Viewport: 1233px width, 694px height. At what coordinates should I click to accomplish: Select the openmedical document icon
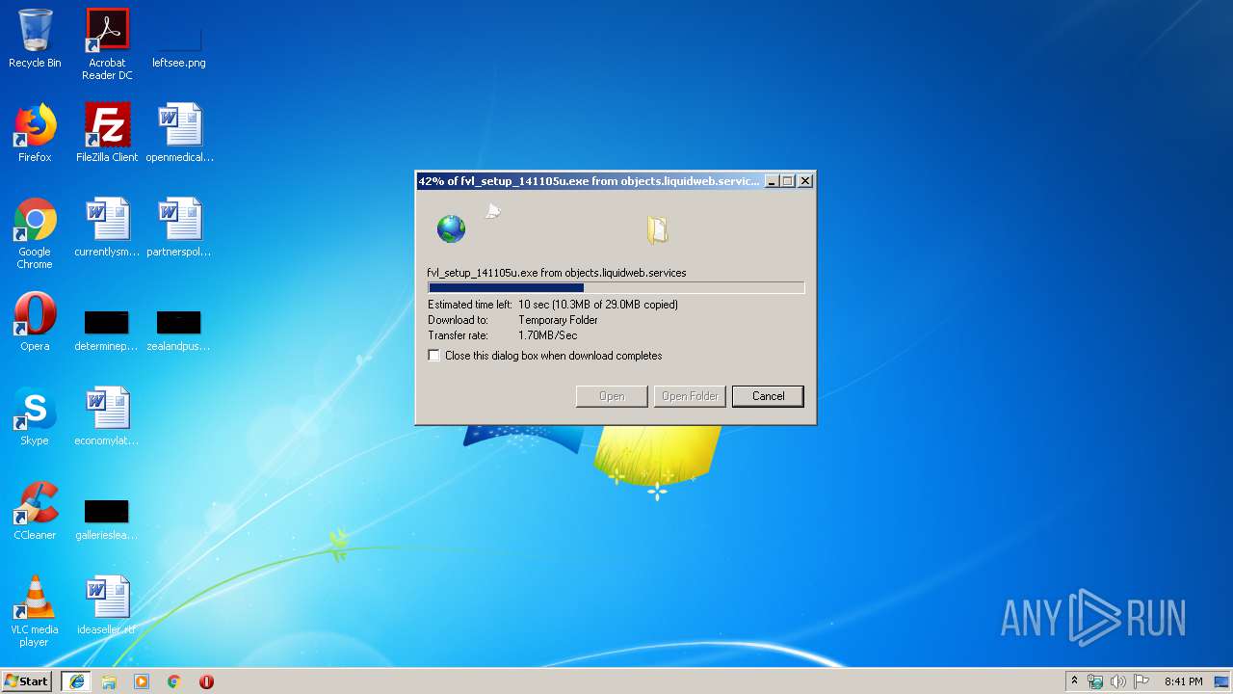tap(179, 133)
